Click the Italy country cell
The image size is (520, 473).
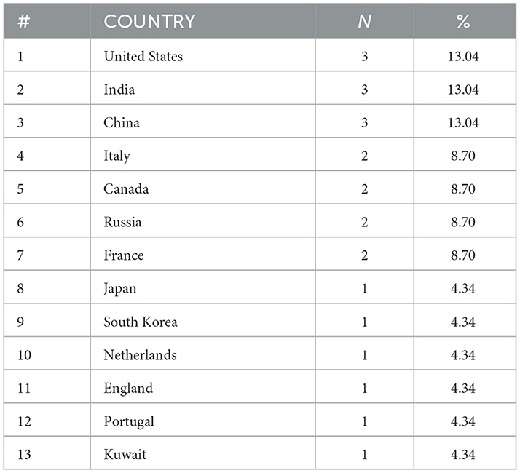point(117,156)
